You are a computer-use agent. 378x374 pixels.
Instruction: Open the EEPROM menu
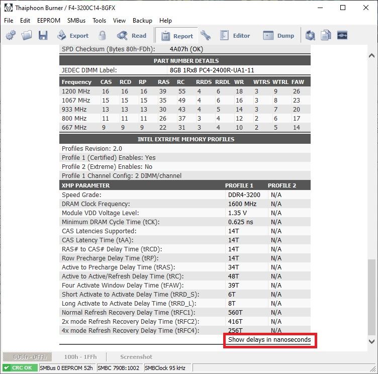(x=49, y=21)
